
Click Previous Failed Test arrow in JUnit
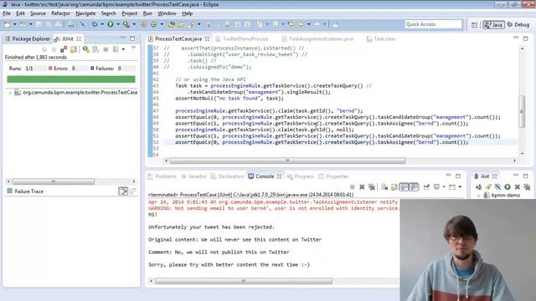(54, 49)
